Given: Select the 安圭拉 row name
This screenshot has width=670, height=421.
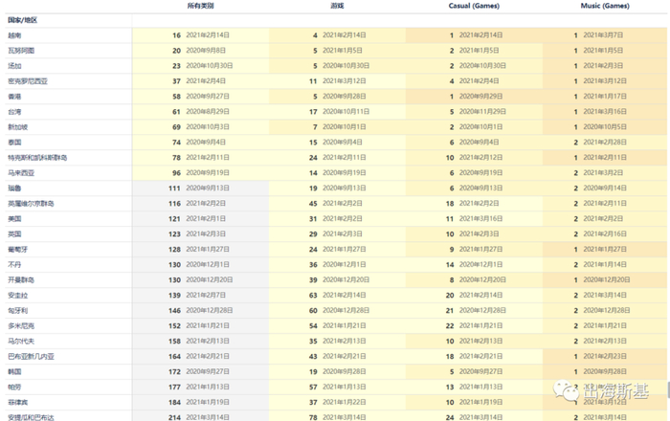Looking at the screenshot, I should [18, 296].
